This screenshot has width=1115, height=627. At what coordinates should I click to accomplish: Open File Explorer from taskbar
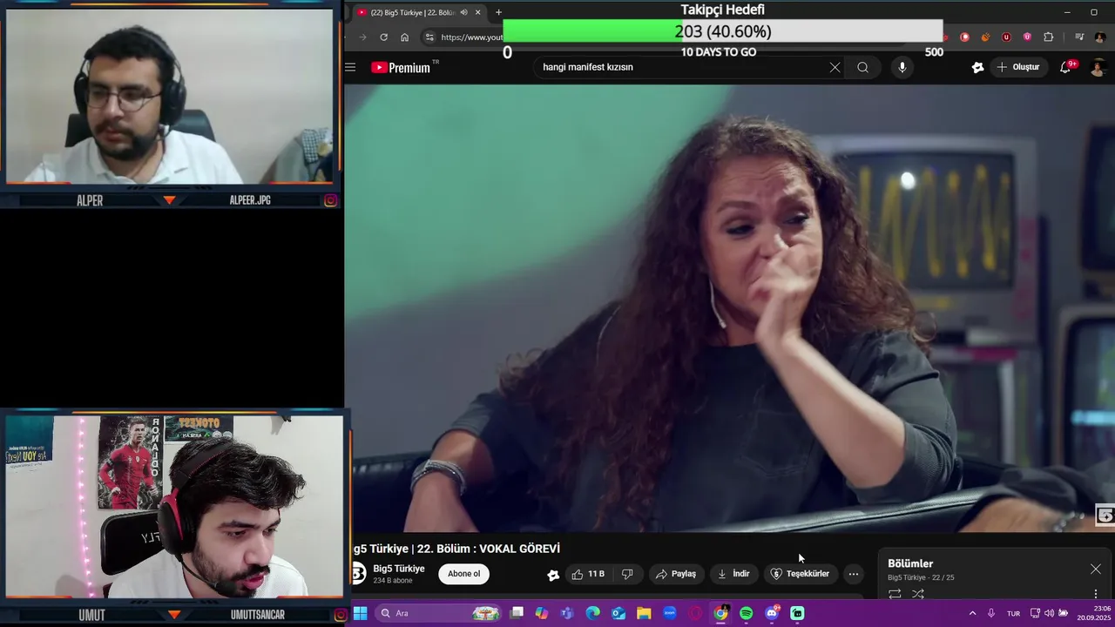[x=644, y=613]
